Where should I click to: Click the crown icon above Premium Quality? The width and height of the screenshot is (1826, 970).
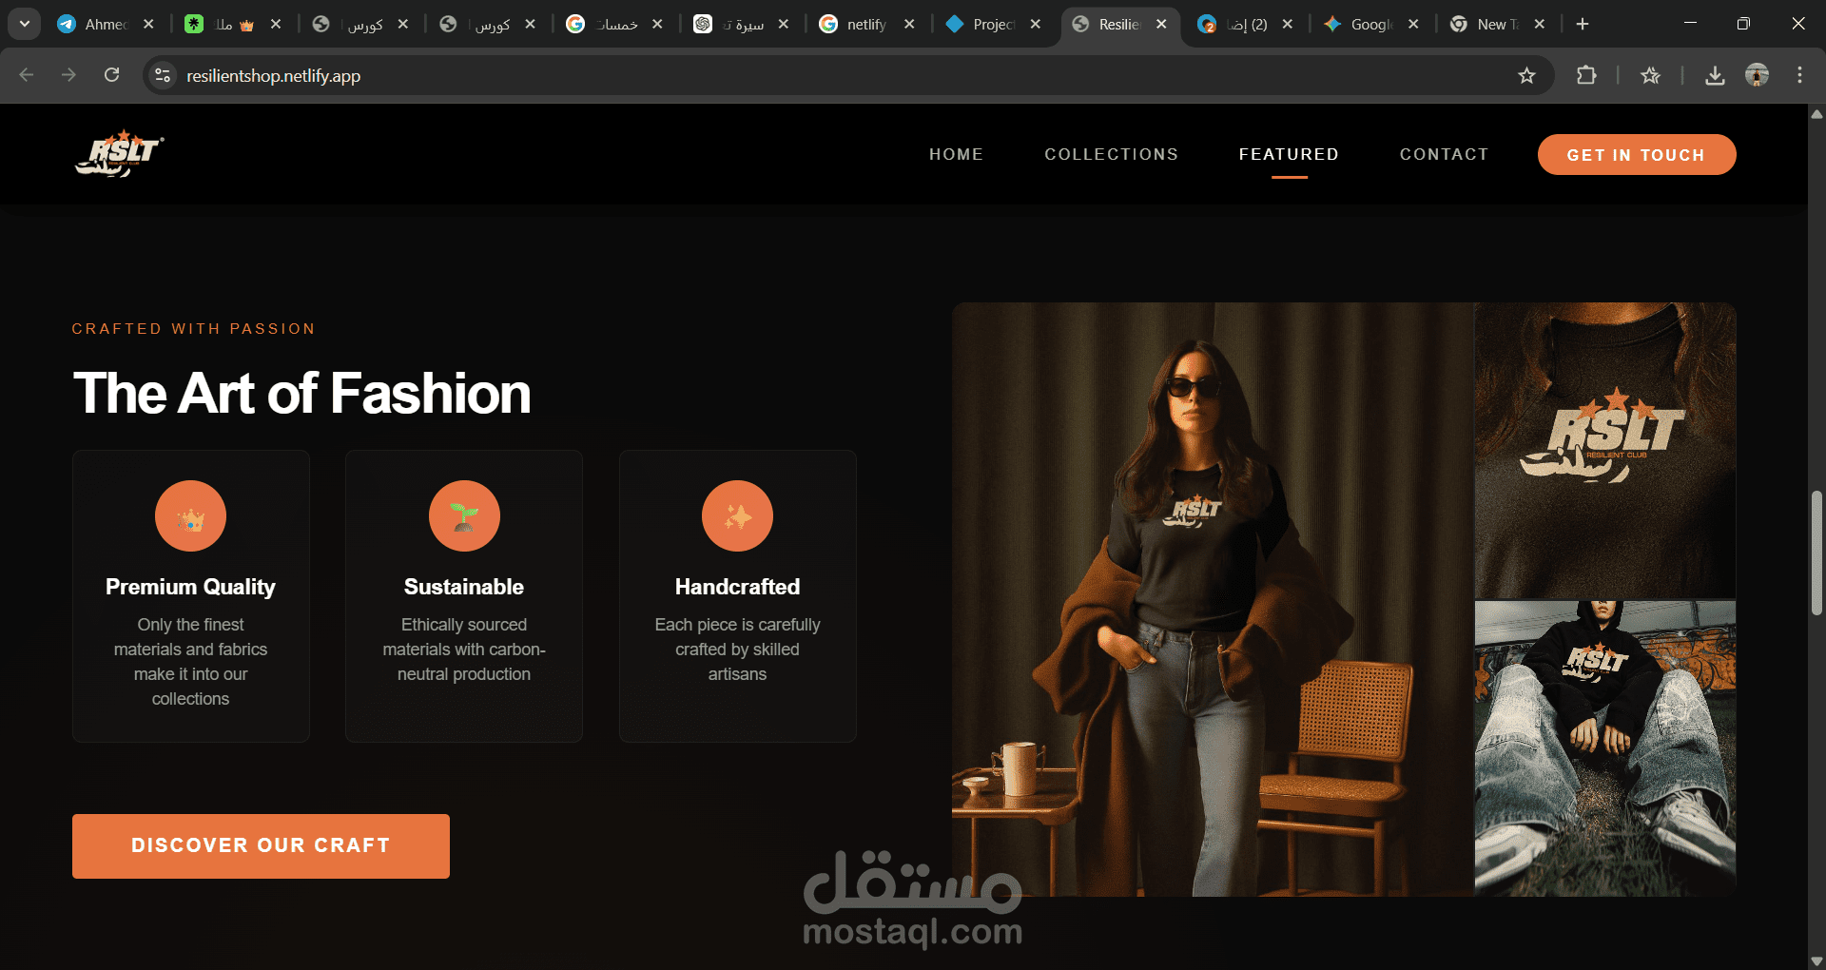coord(190,515)
